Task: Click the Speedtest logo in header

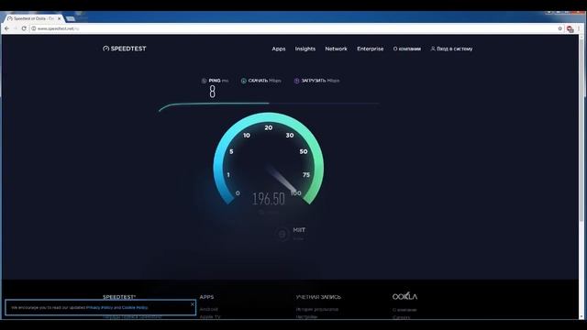Action: [x=125, y=49]
